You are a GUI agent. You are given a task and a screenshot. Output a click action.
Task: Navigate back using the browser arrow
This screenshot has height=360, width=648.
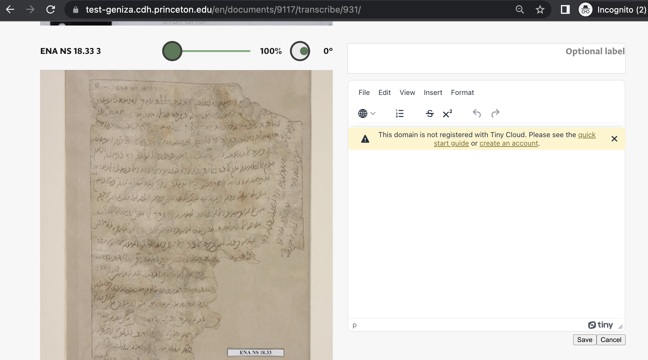[x=10, y=9]
